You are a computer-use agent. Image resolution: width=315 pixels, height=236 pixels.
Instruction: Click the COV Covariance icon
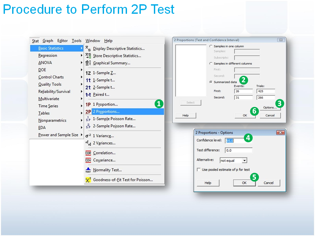pyautogui.click(x=88, y=160)
